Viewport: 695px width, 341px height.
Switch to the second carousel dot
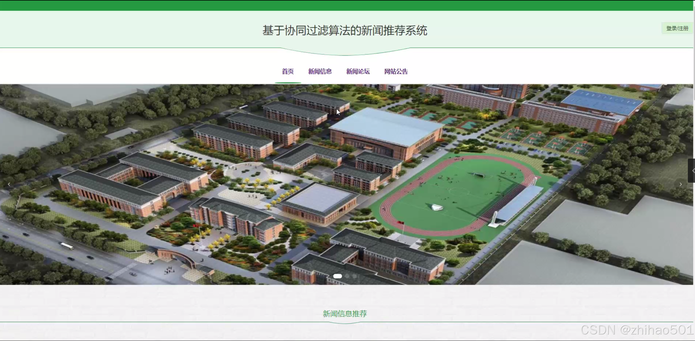347,276
